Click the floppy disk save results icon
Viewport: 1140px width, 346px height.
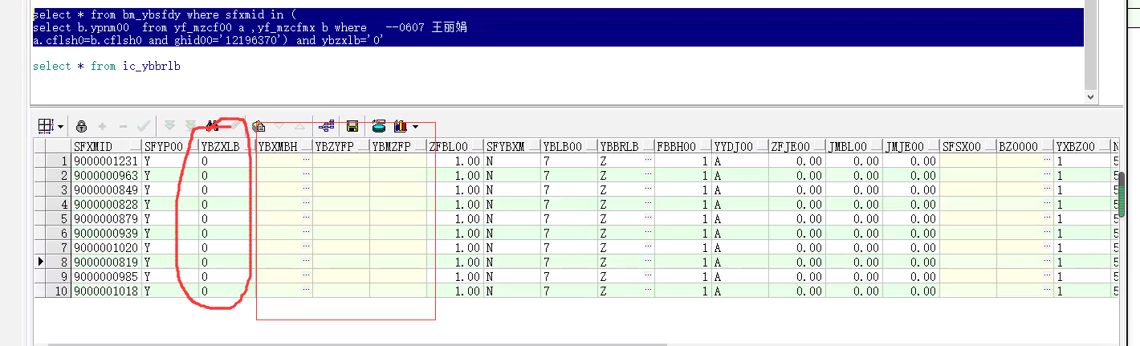pyautogui.click(x=352, y=126)
